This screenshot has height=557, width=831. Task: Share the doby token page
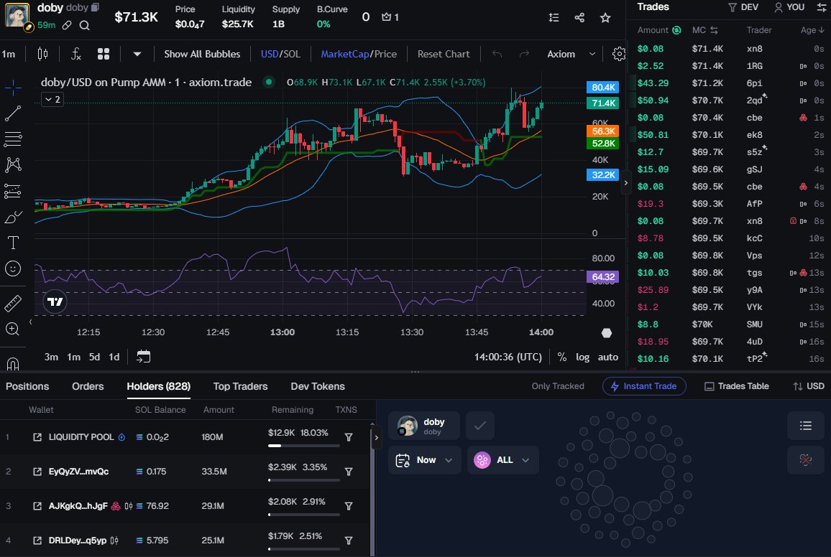point(579,17)
